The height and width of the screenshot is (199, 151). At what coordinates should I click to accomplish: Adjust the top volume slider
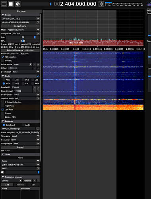pyautogui.click(x=37, y=4)
